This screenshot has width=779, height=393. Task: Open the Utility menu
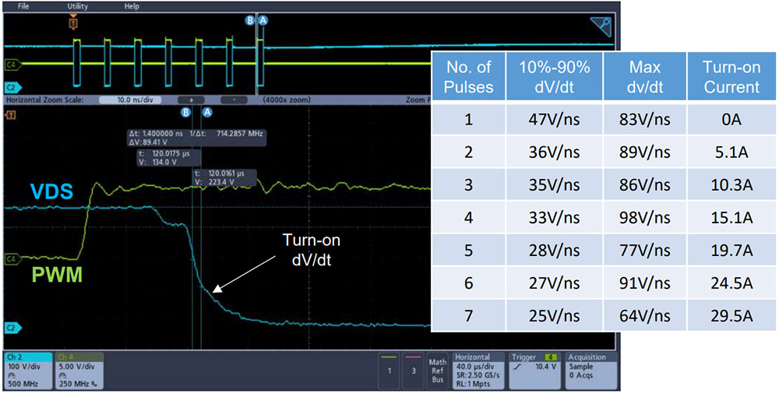(x=77, y=6)
